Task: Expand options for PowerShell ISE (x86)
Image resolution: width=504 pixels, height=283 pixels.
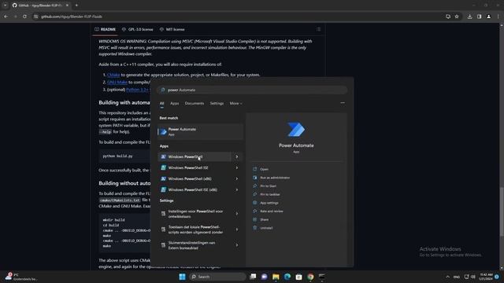Action: point(237,189)
